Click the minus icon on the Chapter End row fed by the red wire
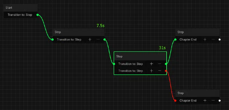Viewport: 229px width, 110px height. coord(213,100)
